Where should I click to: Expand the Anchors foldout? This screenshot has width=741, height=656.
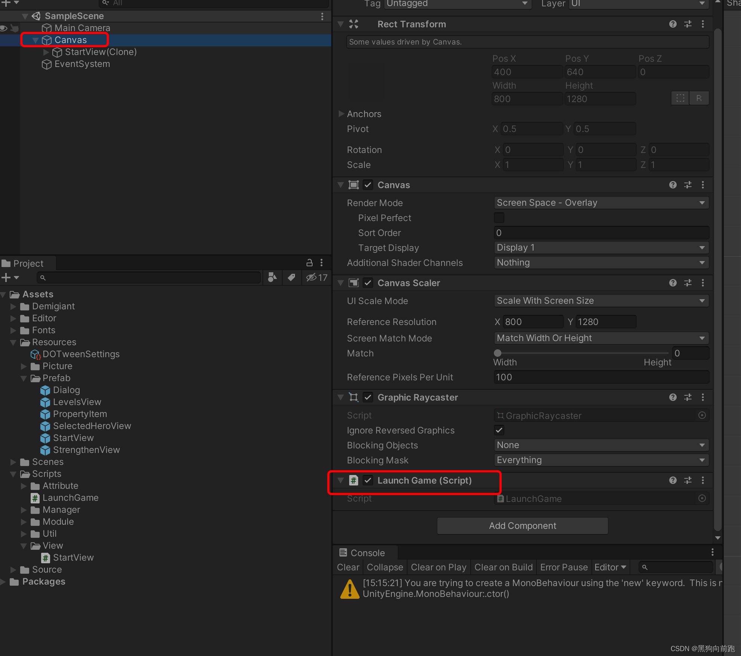click(341, 114)
